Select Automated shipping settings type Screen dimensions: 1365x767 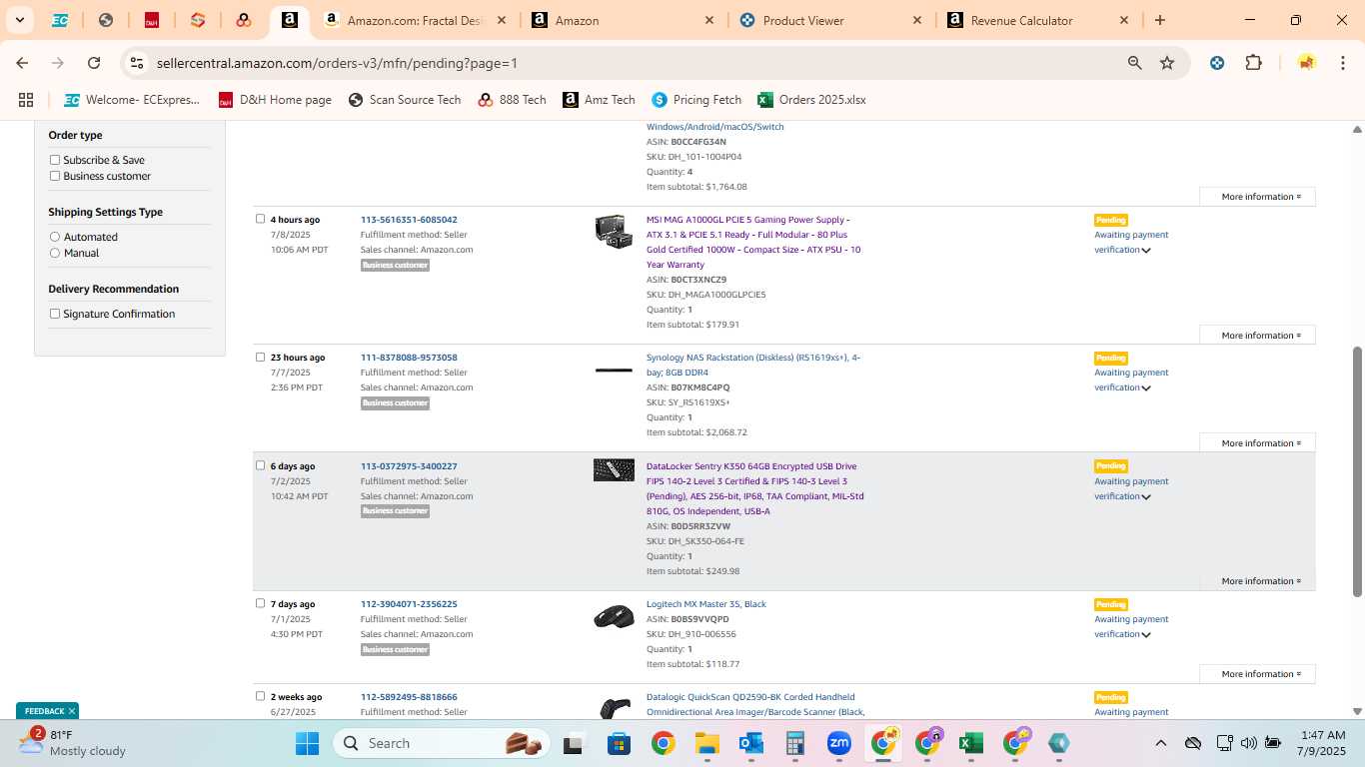tap(55, 237)
